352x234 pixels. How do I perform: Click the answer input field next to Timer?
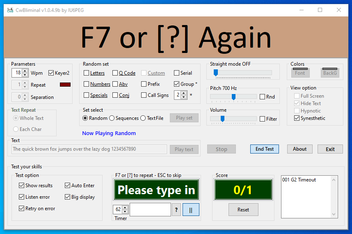[x=151, y=209]
